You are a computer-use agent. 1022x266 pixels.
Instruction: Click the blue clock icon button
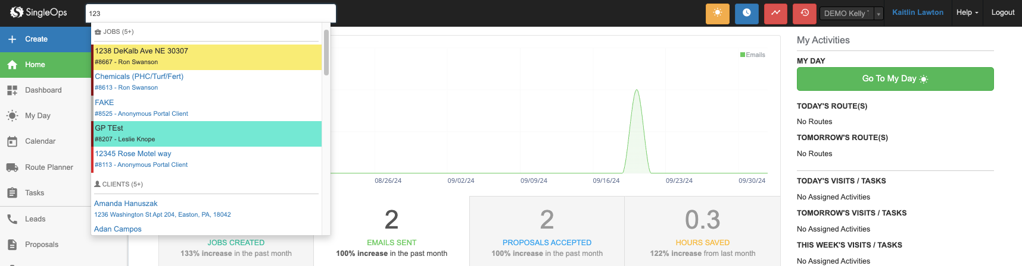(x=746, y=14)
